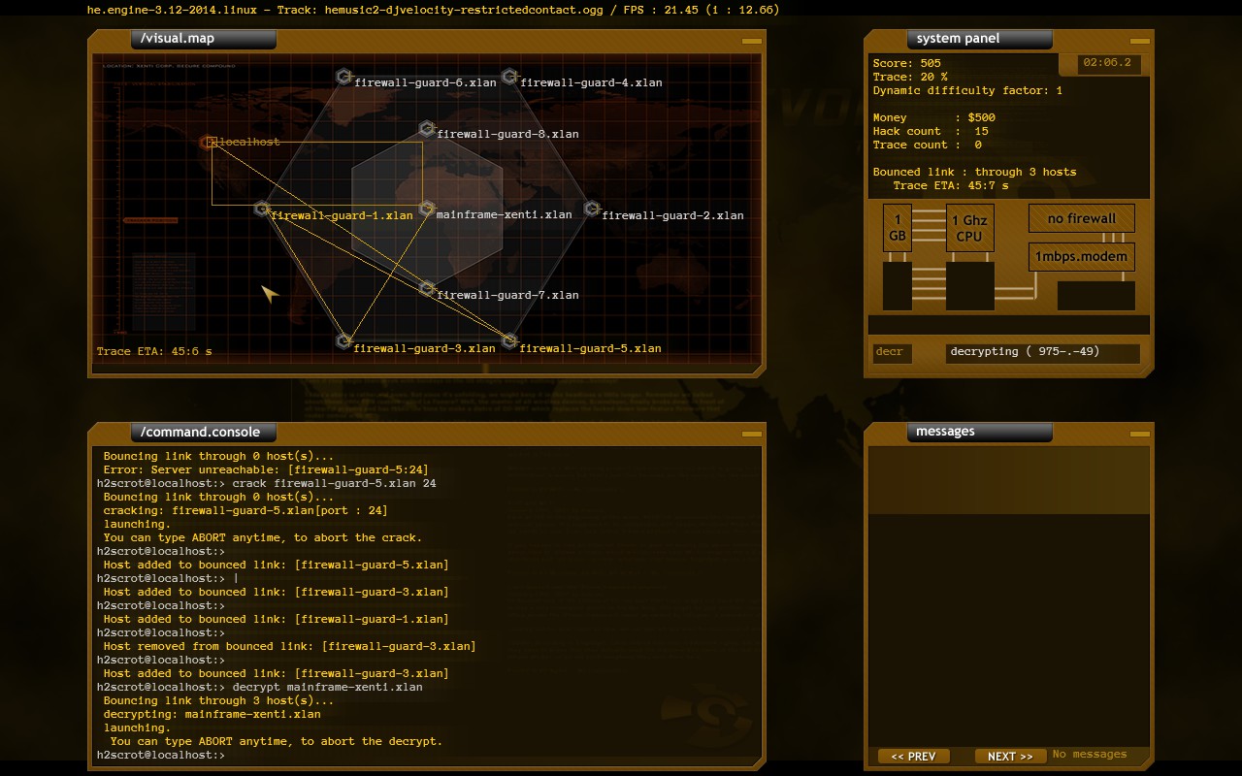Click the << PREV button in messages
Screen dimensions: 1242x776
912,756
